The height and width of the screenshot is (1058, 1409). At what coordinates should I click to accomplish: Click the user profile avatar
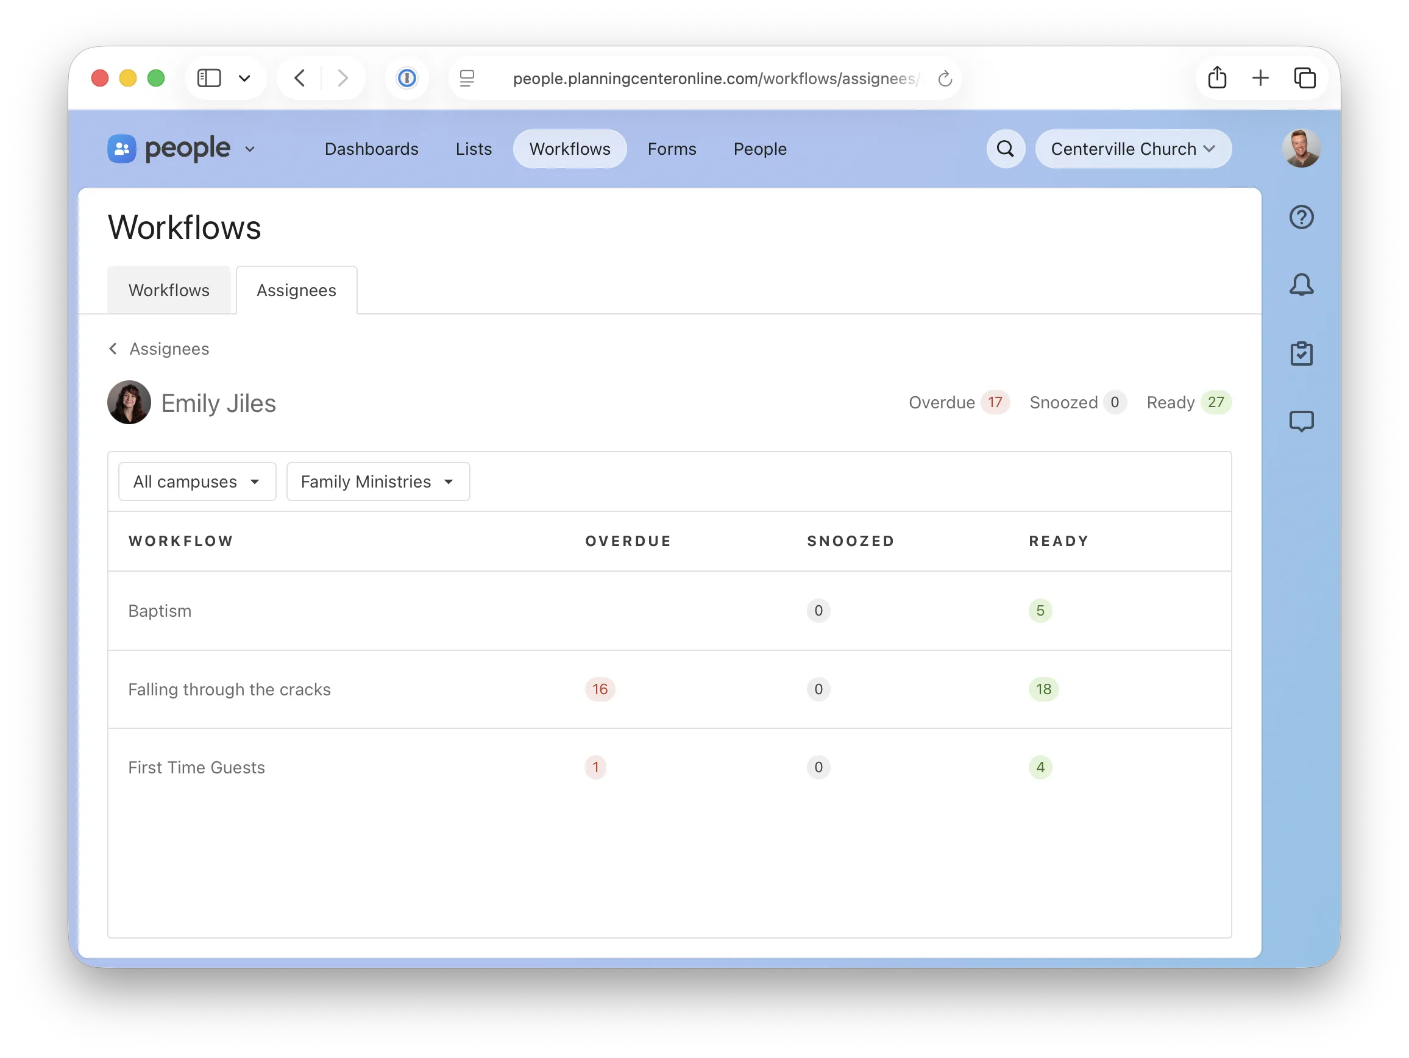tap(1300, 149)
